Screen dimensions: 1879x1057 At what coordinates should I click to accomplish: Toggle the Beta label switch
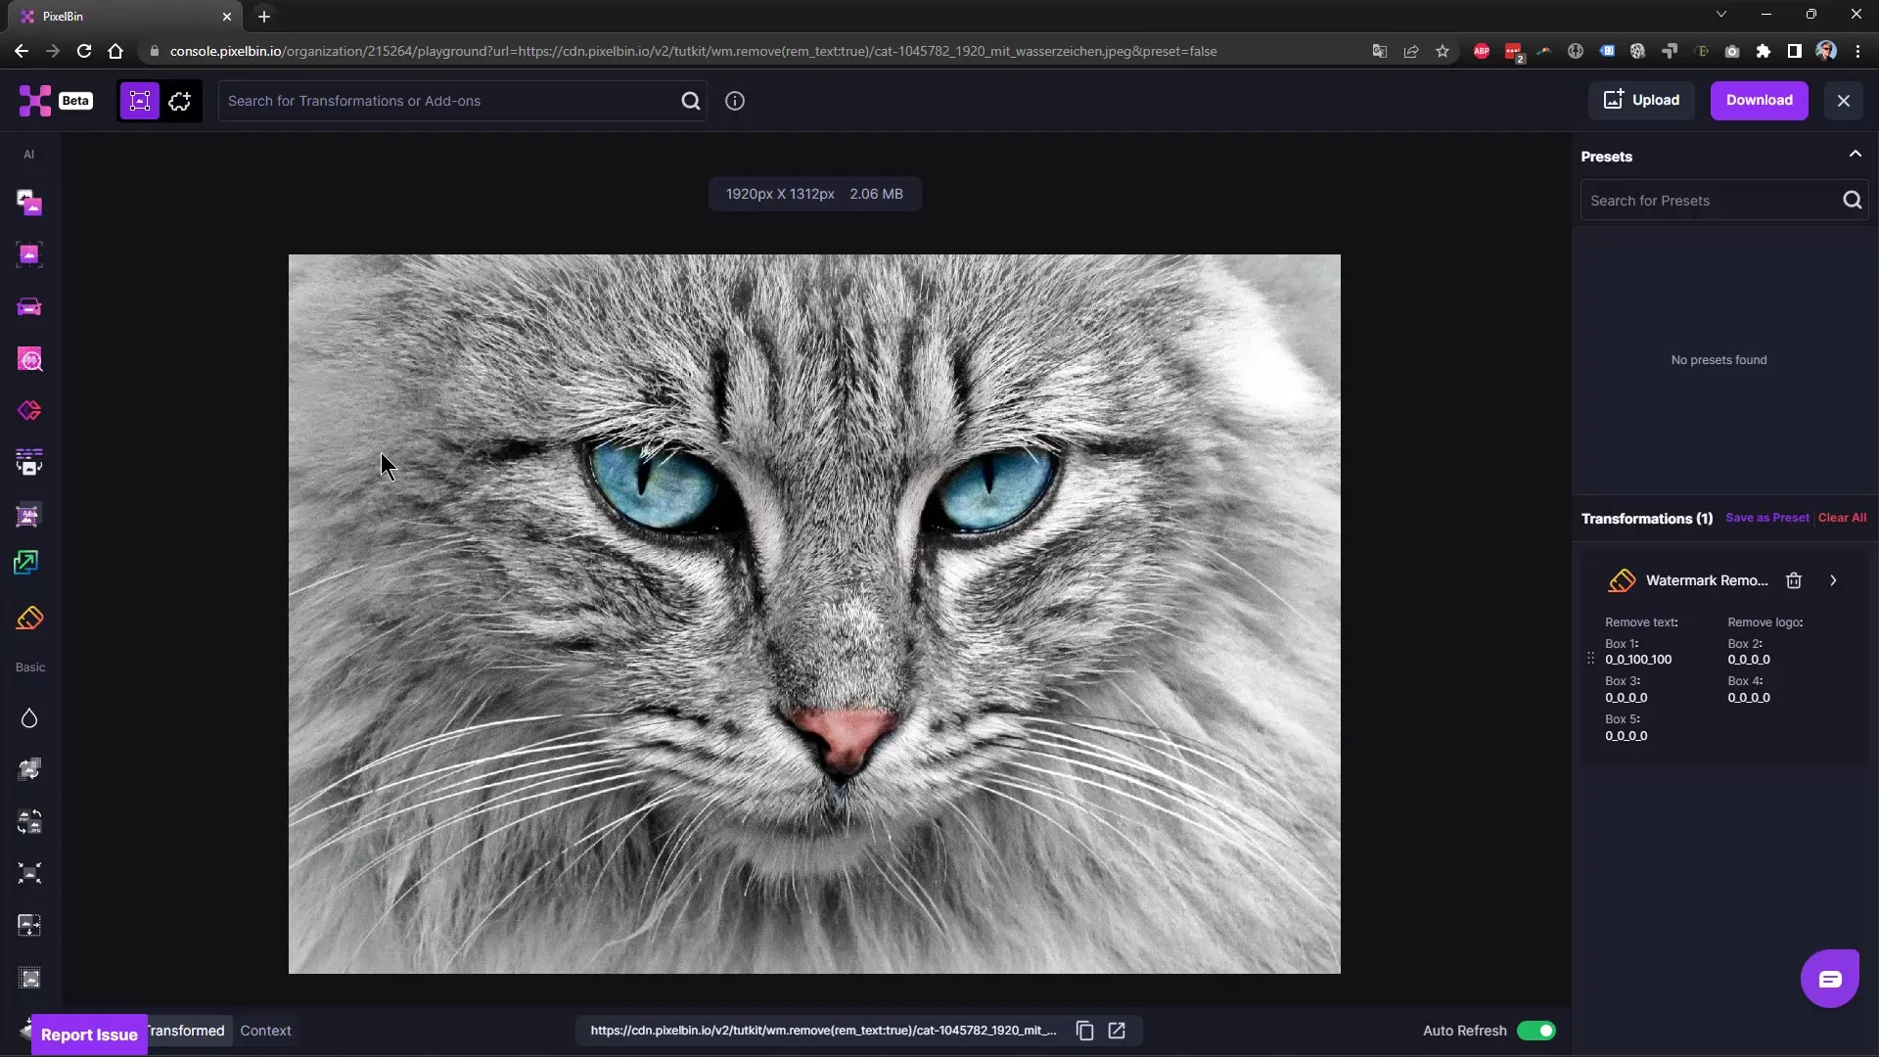[x=73, y=100]
